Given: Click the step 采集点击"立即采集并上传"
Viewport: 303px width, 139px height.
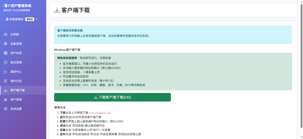Looking at the screenshot, I should 85,130.
